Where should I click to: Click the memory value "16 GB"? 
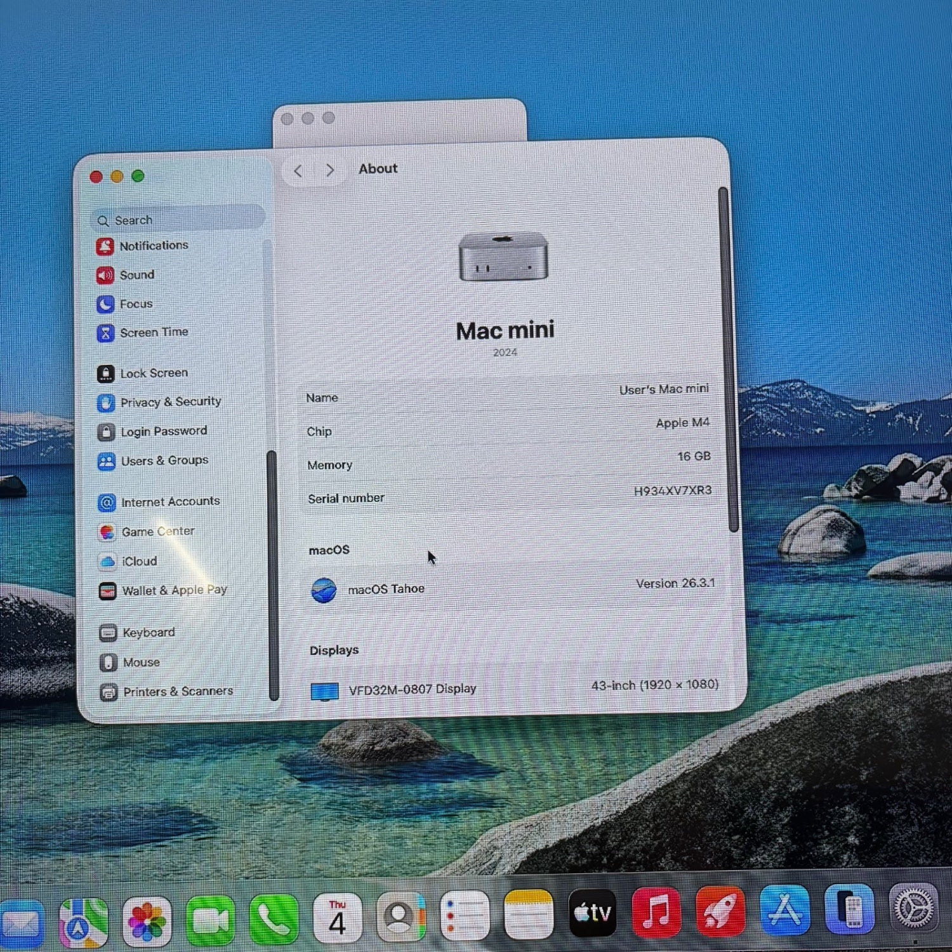[x=694, y=456]
